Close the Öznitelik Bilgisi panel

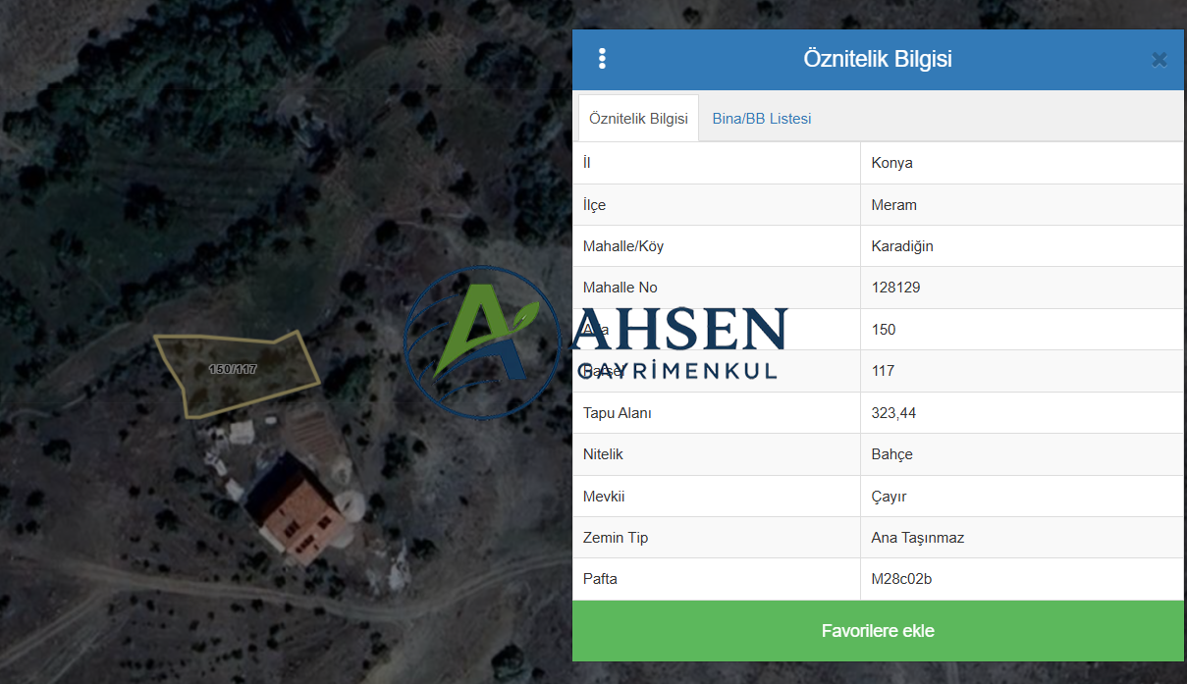[1160, 60]
